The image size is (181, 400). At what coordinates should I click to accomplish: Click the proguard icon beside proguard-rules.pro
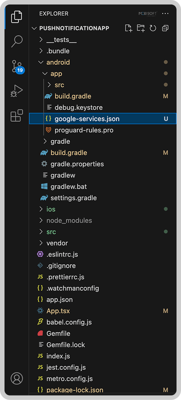pos(48,130)
